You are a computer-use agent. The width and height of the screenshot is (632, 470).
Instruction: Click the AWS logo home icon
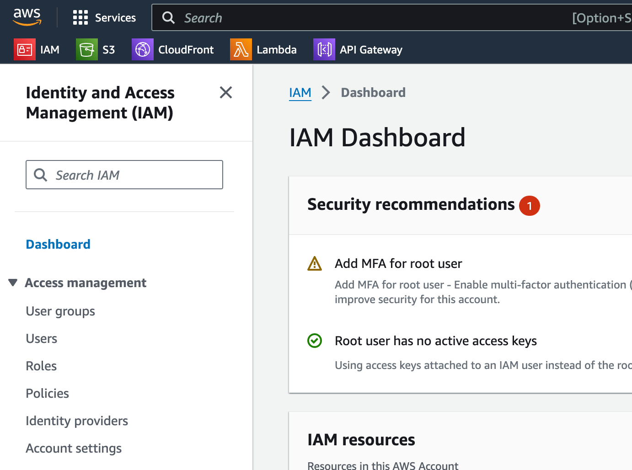(x=27, y=17)
